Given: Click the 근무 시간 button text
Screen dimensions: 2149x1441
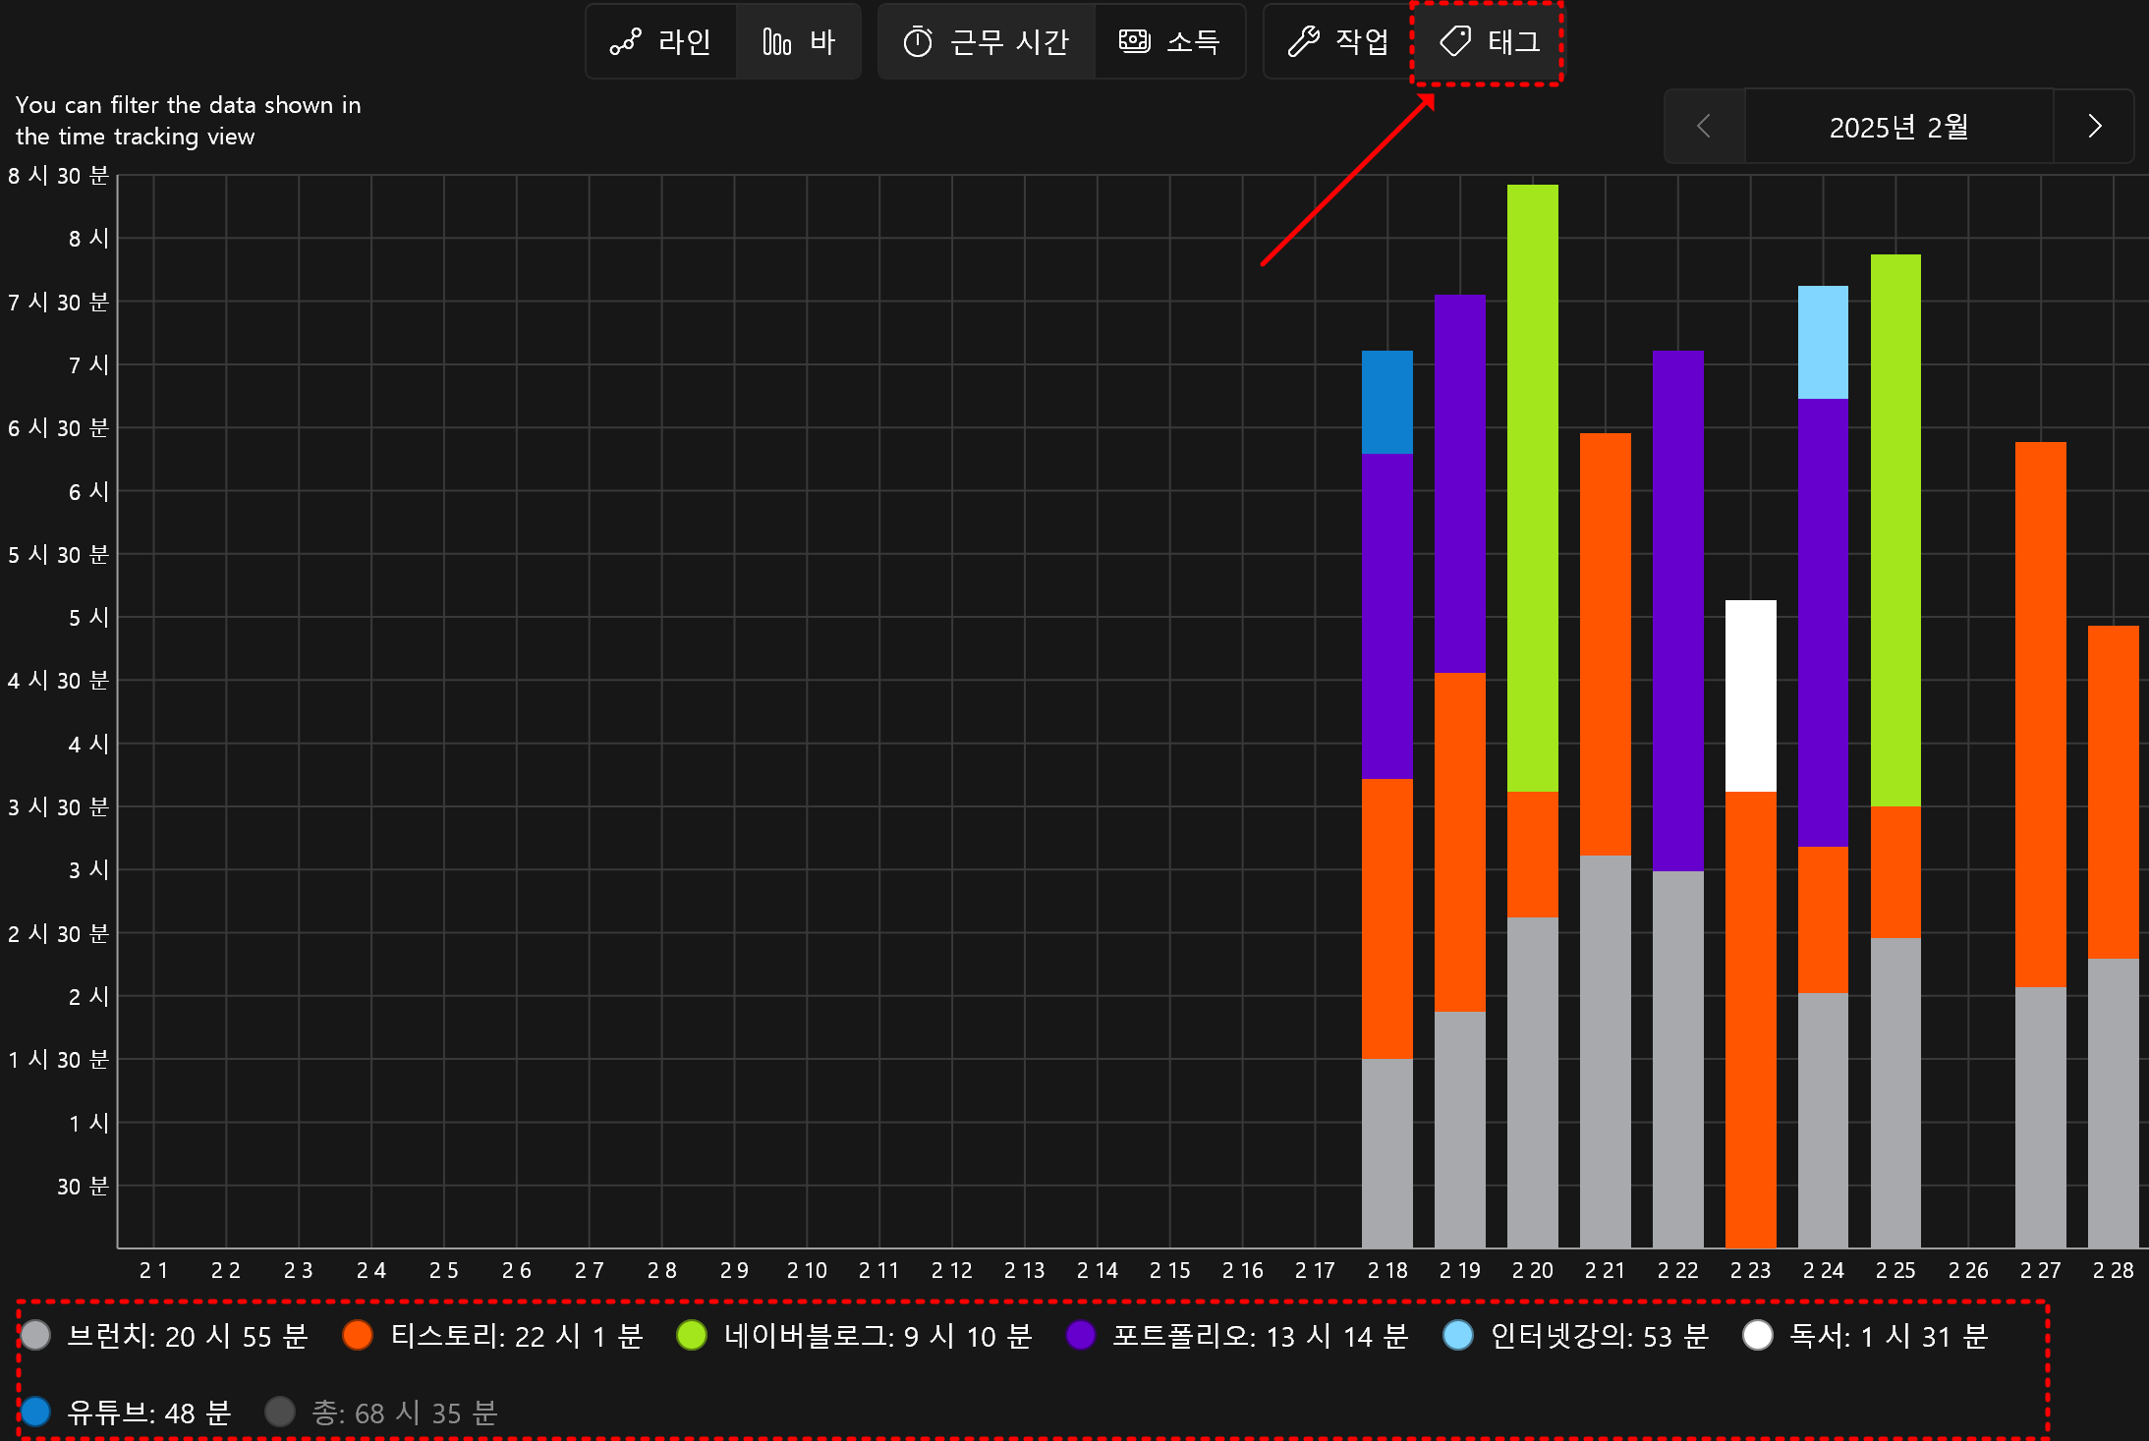Looking at the screenshot, I should 1009,41.
